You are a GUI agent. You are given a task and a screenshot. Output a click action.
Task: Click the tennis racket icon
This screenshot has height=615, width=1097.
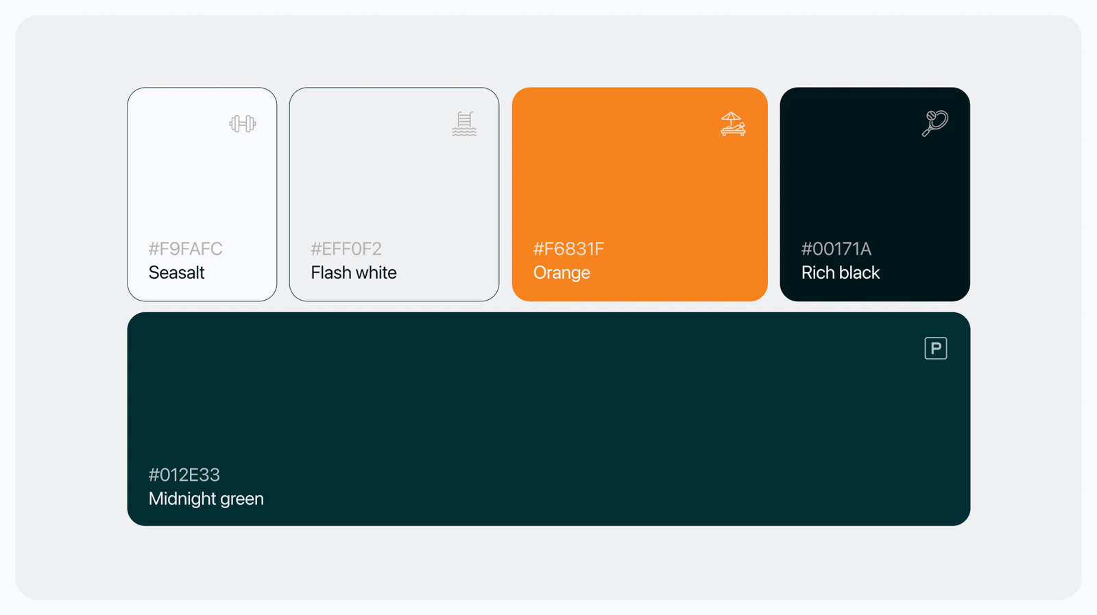935,123
